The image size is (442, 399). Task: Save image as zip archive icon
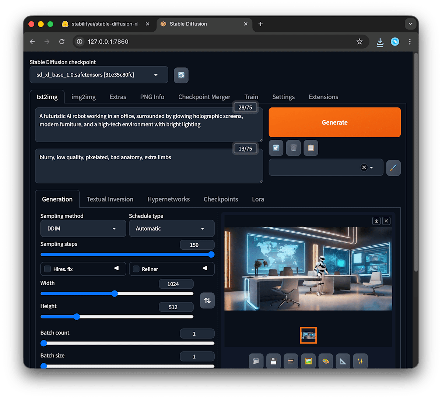click(291, 361)
